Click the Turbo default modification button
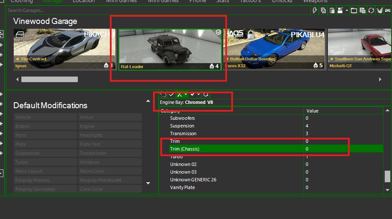Viewport: 392px width, 219px height. [45, 162]
